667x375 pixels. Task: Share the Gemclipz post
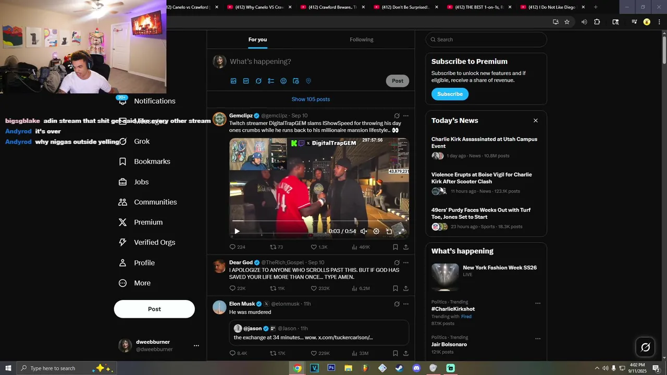tap(406, 247)
